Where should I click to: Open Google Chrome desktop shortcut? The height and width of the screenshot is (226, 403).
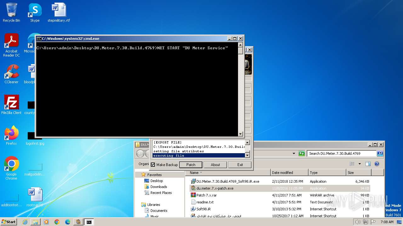click(11, 168)
